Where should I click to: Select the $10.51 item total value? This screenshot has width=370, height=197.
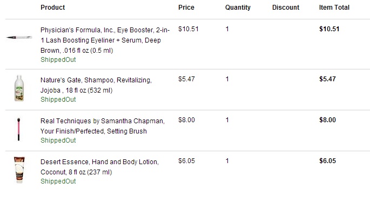click(x=329, y=29)
